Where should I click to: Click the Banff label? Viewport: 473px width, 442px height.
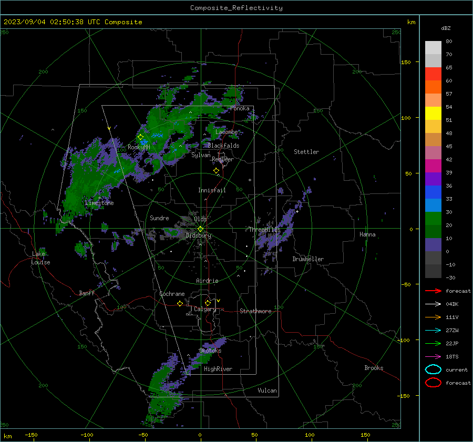87,293
